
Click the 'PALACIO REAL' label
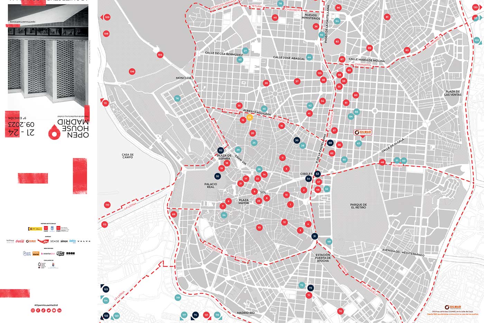click(211, 186)
